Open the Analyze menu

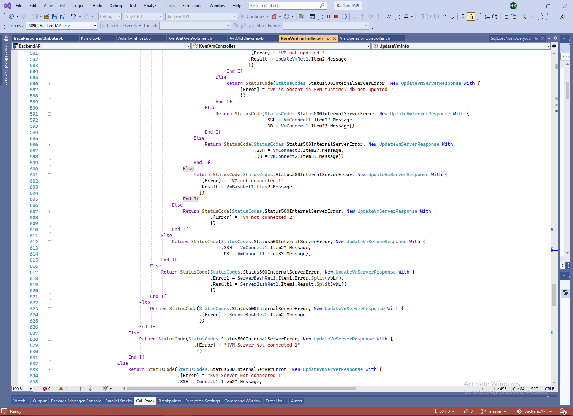click(151, 6)
